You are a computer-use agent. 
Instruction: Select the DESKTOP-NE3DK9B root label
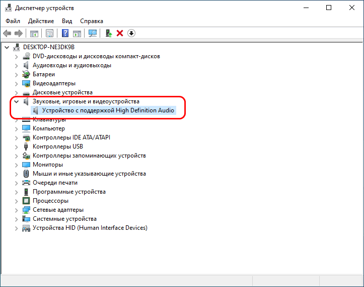tap(49, 47)
